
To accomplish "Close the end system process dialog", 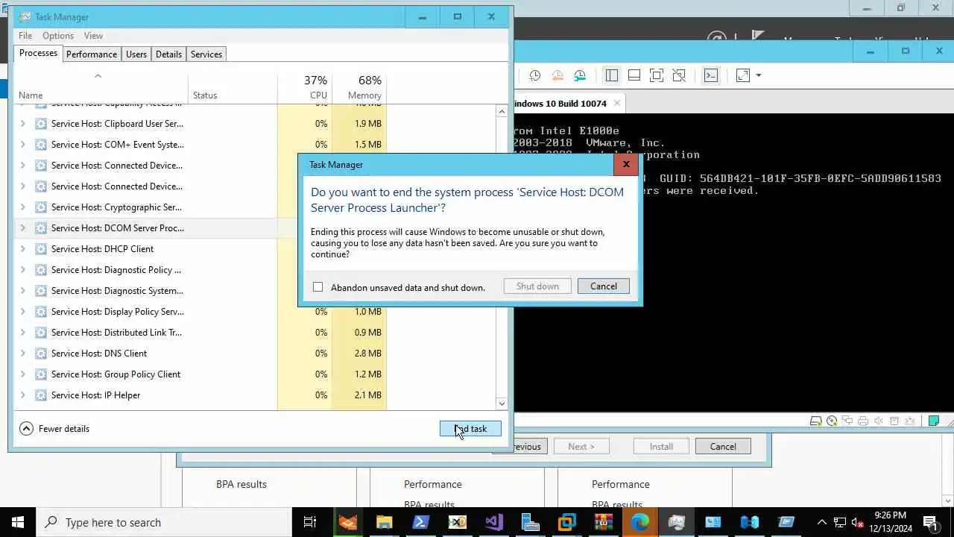I will 626,164.
